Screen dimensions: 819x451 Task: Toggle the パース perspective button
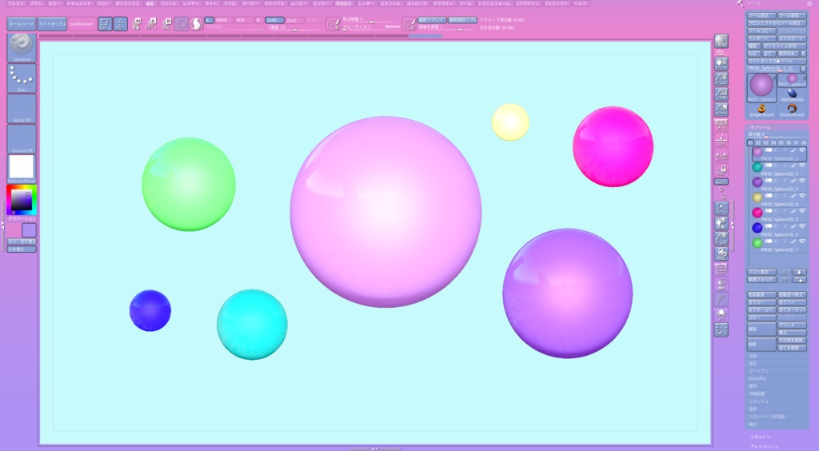point(721,125)
